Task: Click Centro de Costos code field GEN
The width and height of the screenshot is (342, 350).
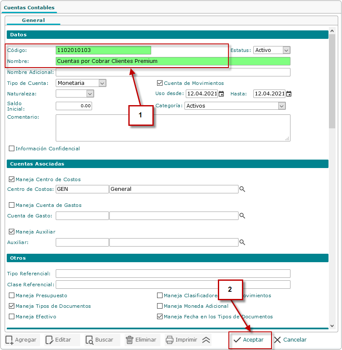Action: 82,189
